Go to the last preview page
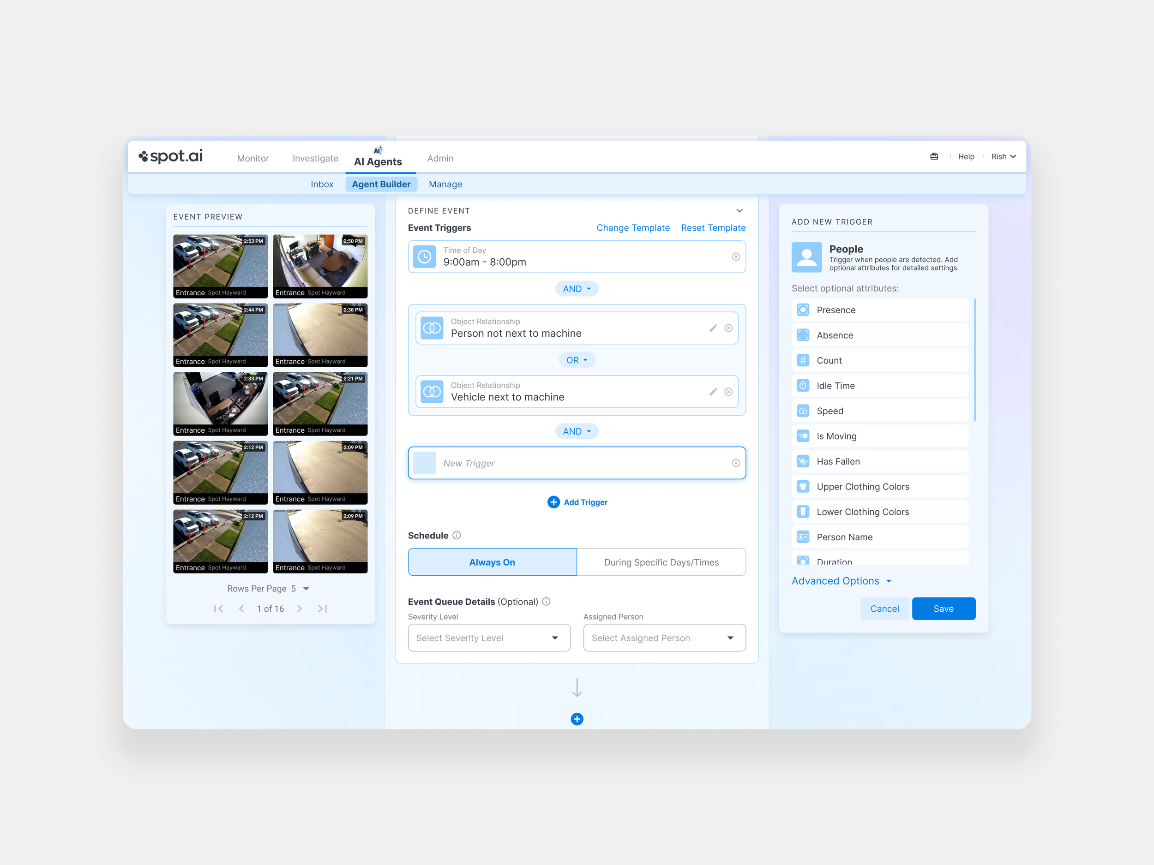 click(x=322, y=608)
